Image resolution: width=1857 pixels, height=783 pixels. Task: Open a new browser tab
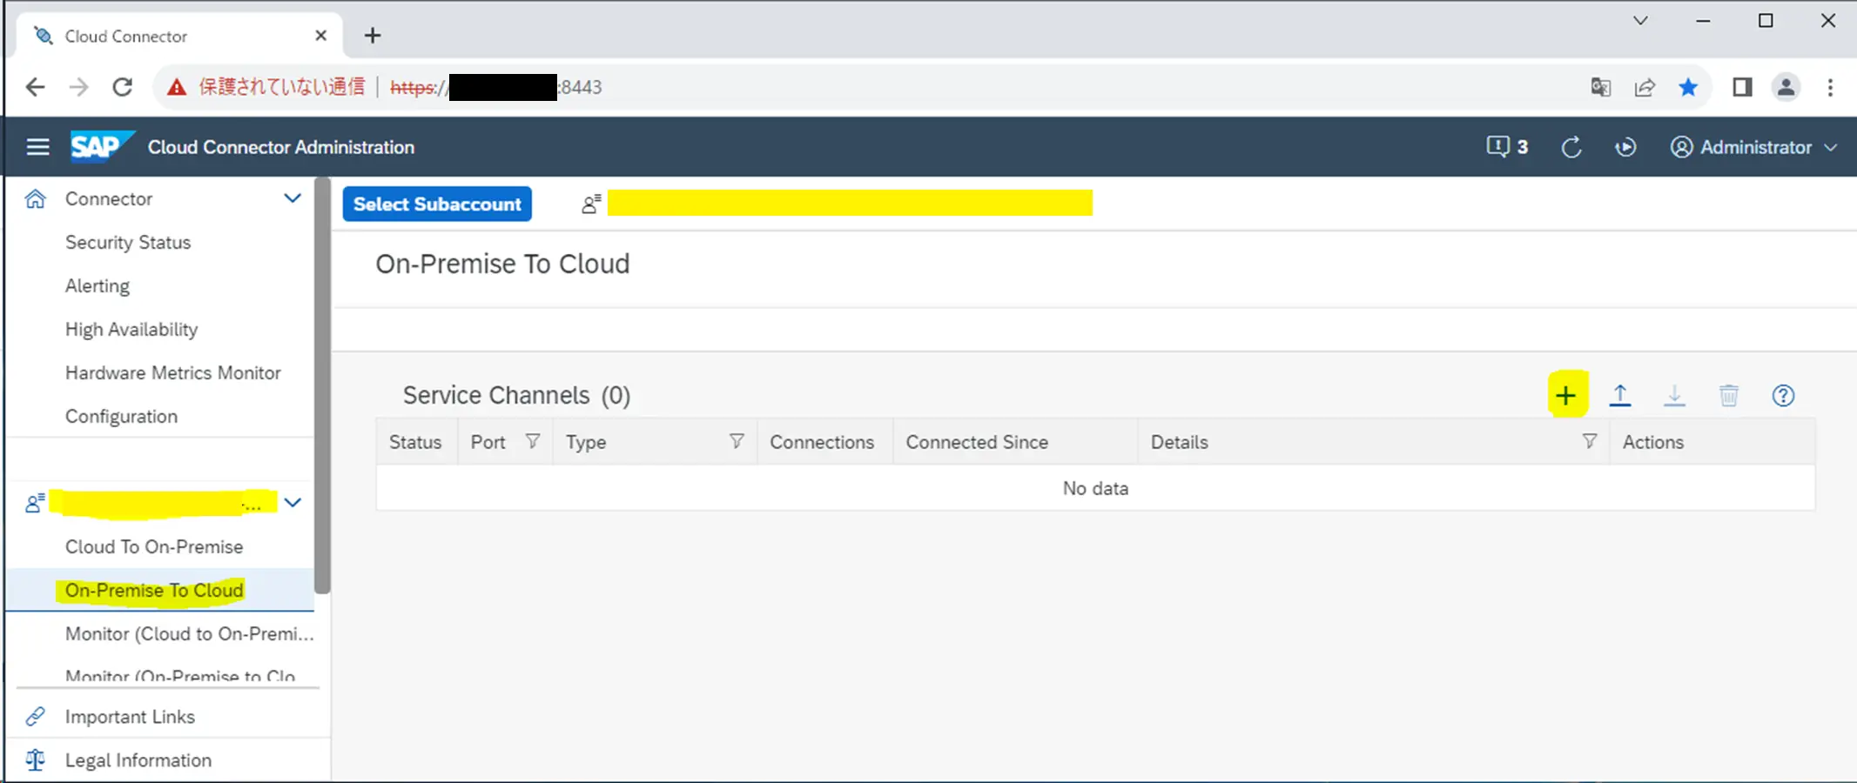tap(372, 35)
